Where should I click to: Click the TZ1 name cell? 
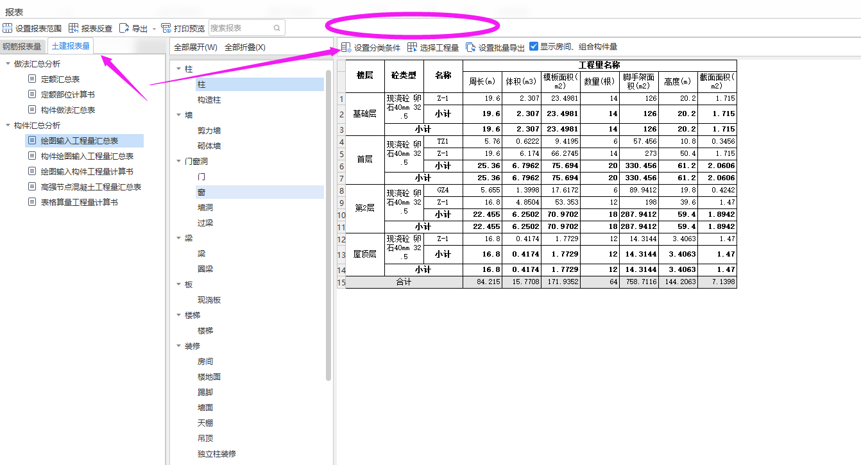tap(443, 141)
